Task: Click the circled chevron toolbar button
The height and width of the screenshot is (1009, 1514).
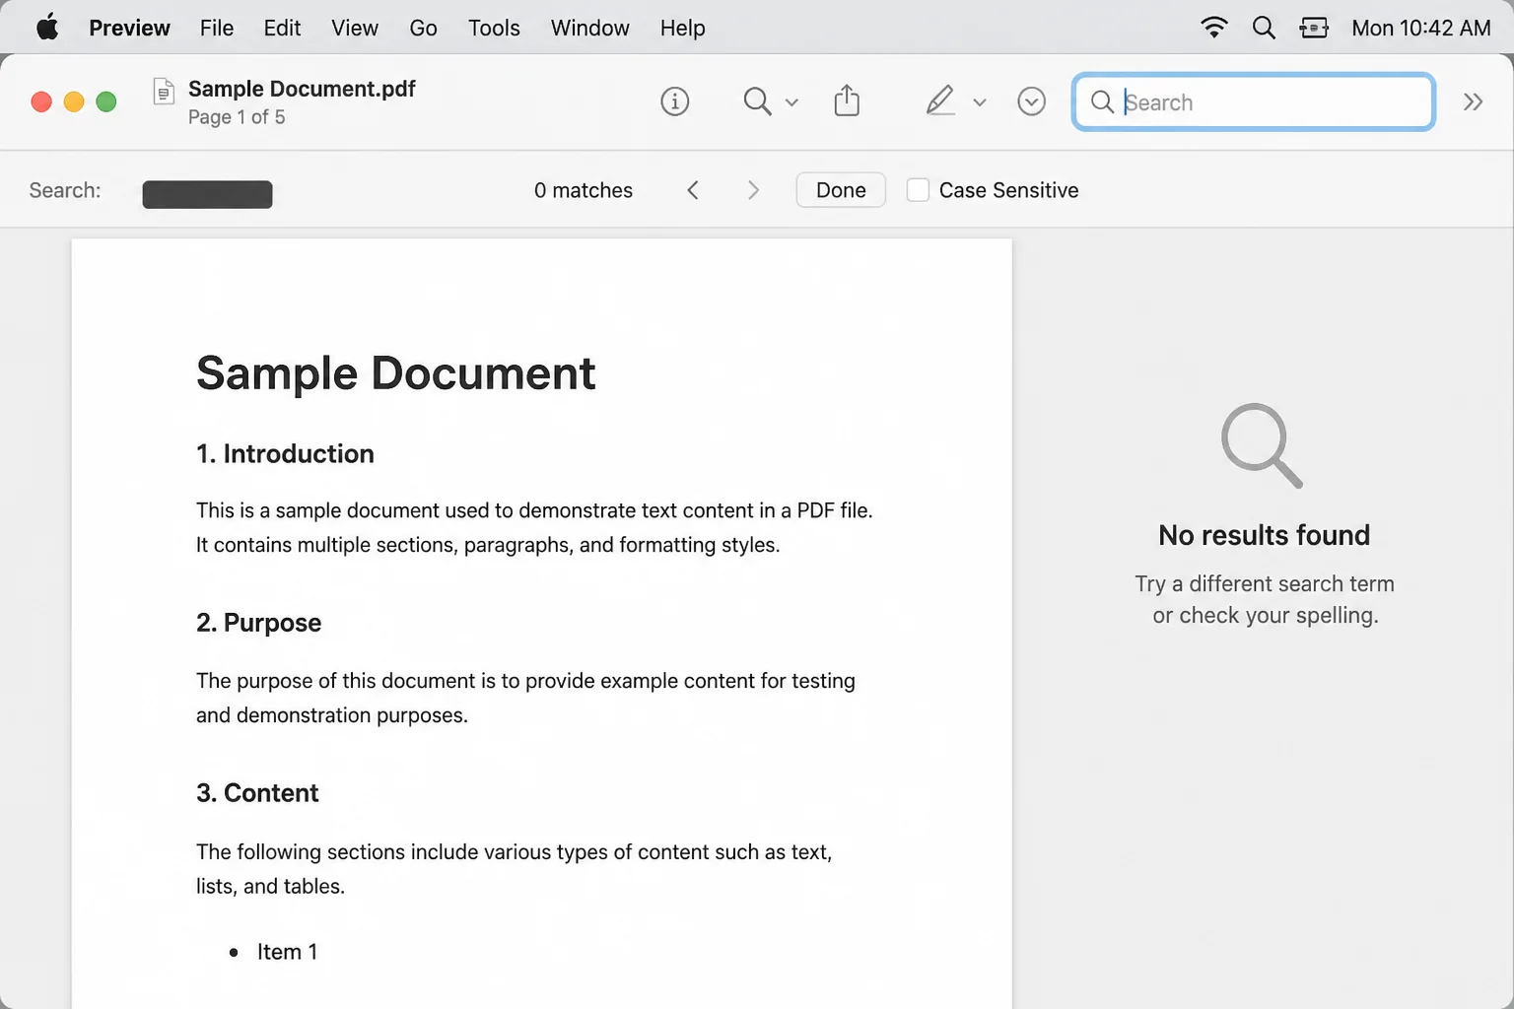Action: click(1031, 101)
